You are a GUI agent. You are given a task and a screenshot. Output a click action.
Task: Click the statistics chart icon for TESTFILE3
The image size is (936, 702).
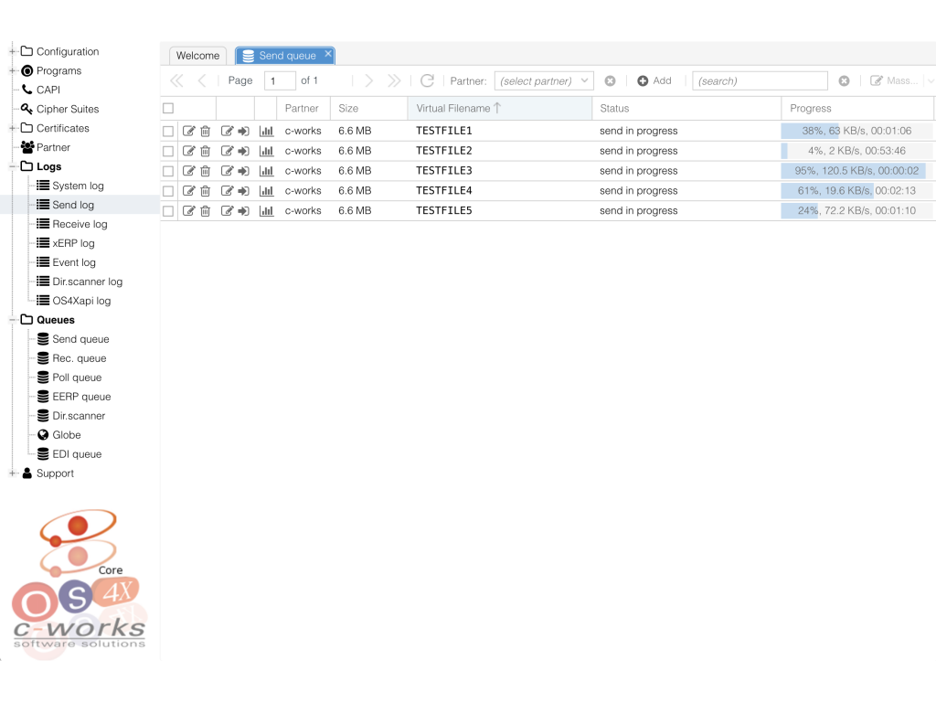tap(266, 171)
